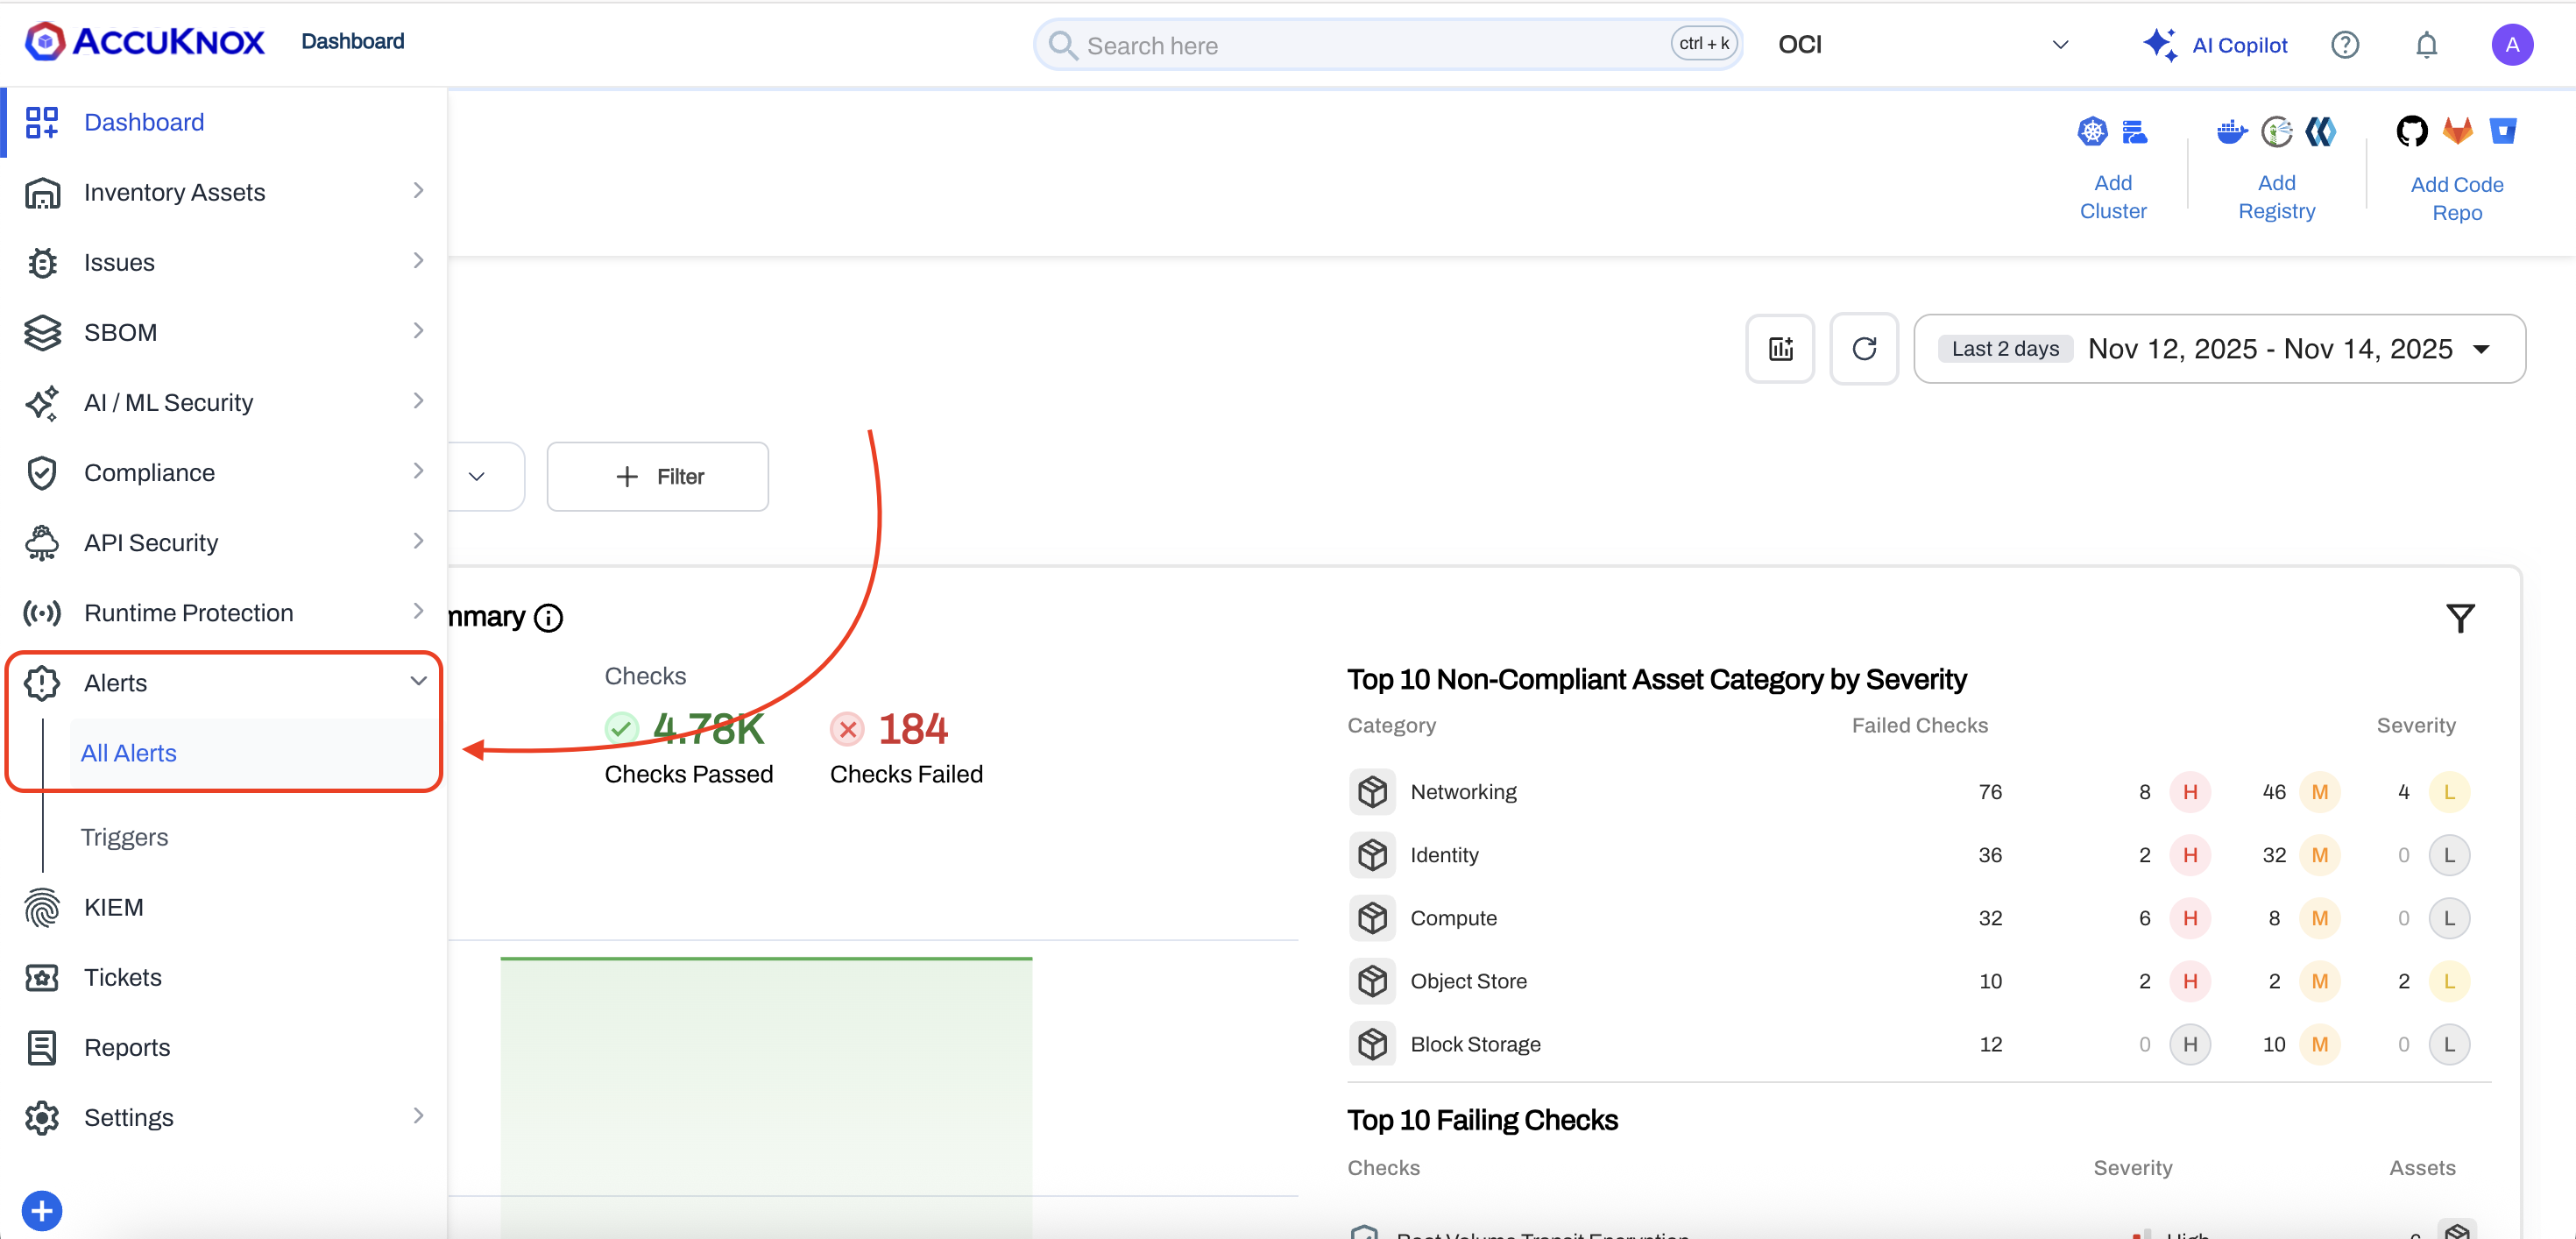The image size is (2576, 1239).
Task: Open All Alerts in the sidebar
Action: coord(128,753)
